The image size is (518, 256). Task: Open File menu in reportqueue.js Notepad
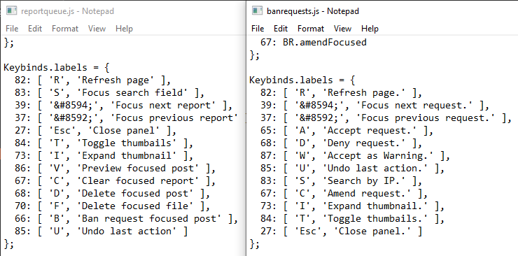tap(12, 29)
